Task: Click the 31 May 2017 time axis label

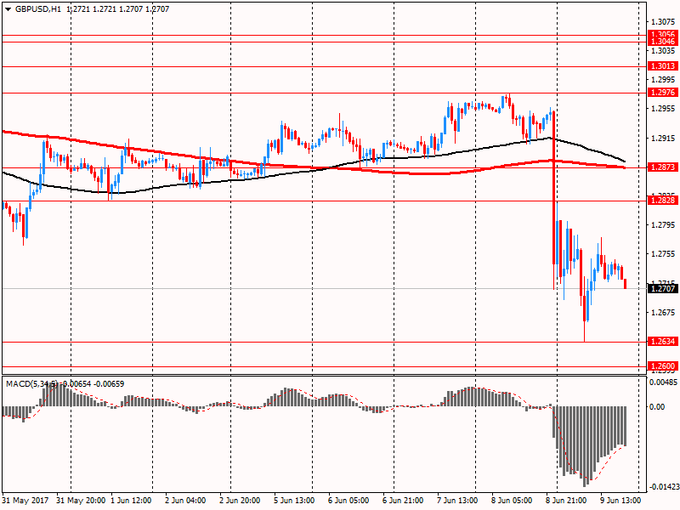Action: (x=25, y=501)
